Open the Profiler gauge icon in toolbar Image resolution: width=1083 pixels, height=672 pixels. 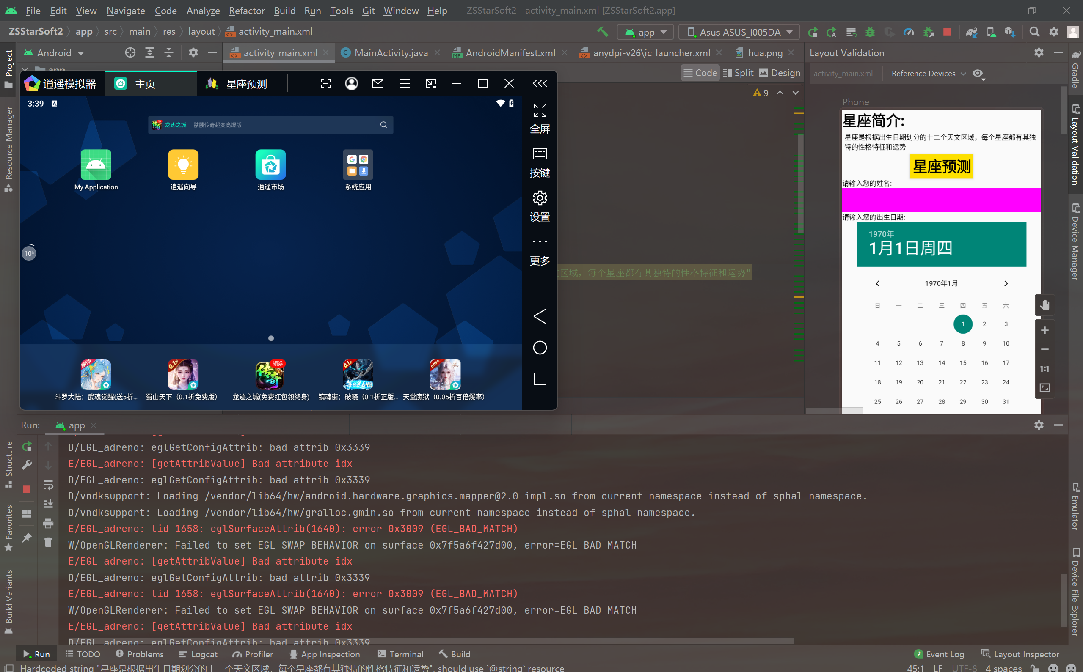click(909, 32)
